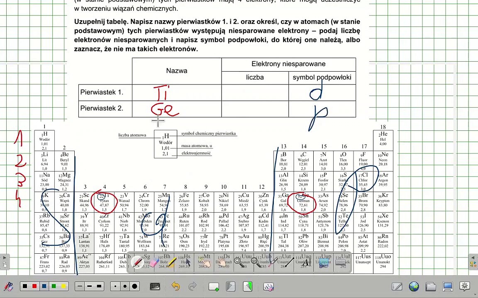The width and height of the screenshot is (478, 298).
Task: Click the Krypton (Kr) element cell
Action: (x=383, y=202)
